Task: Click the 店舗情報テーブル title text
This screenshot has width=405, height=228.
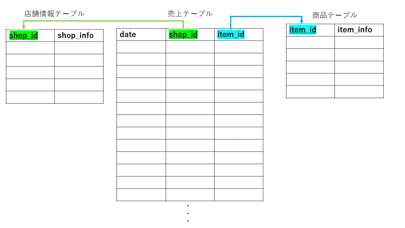Action: (x=54, y=14)
